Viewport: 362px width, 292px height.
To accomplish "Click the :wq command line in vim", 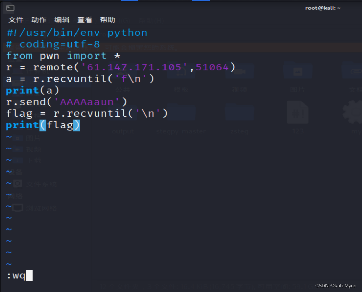I will [17, 275].
